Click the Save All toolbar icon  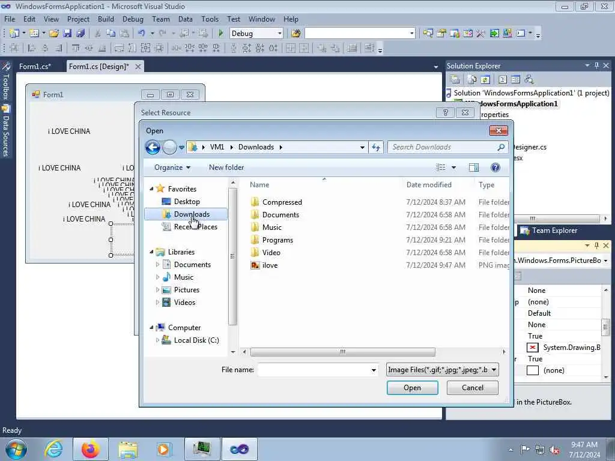pos(80,34)
